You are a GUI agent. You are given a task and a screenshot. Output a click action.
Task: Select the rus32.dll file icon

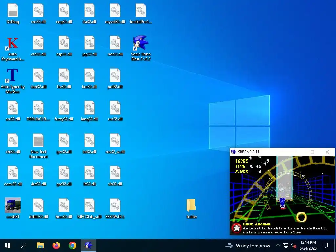point(115,108)
